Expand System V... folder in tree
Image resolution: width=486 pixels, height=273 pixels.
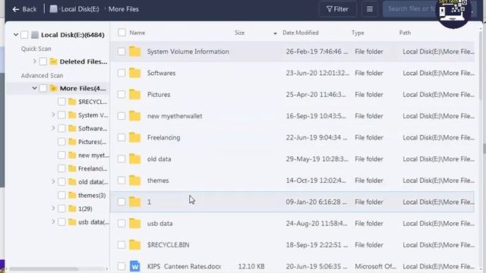53,115
